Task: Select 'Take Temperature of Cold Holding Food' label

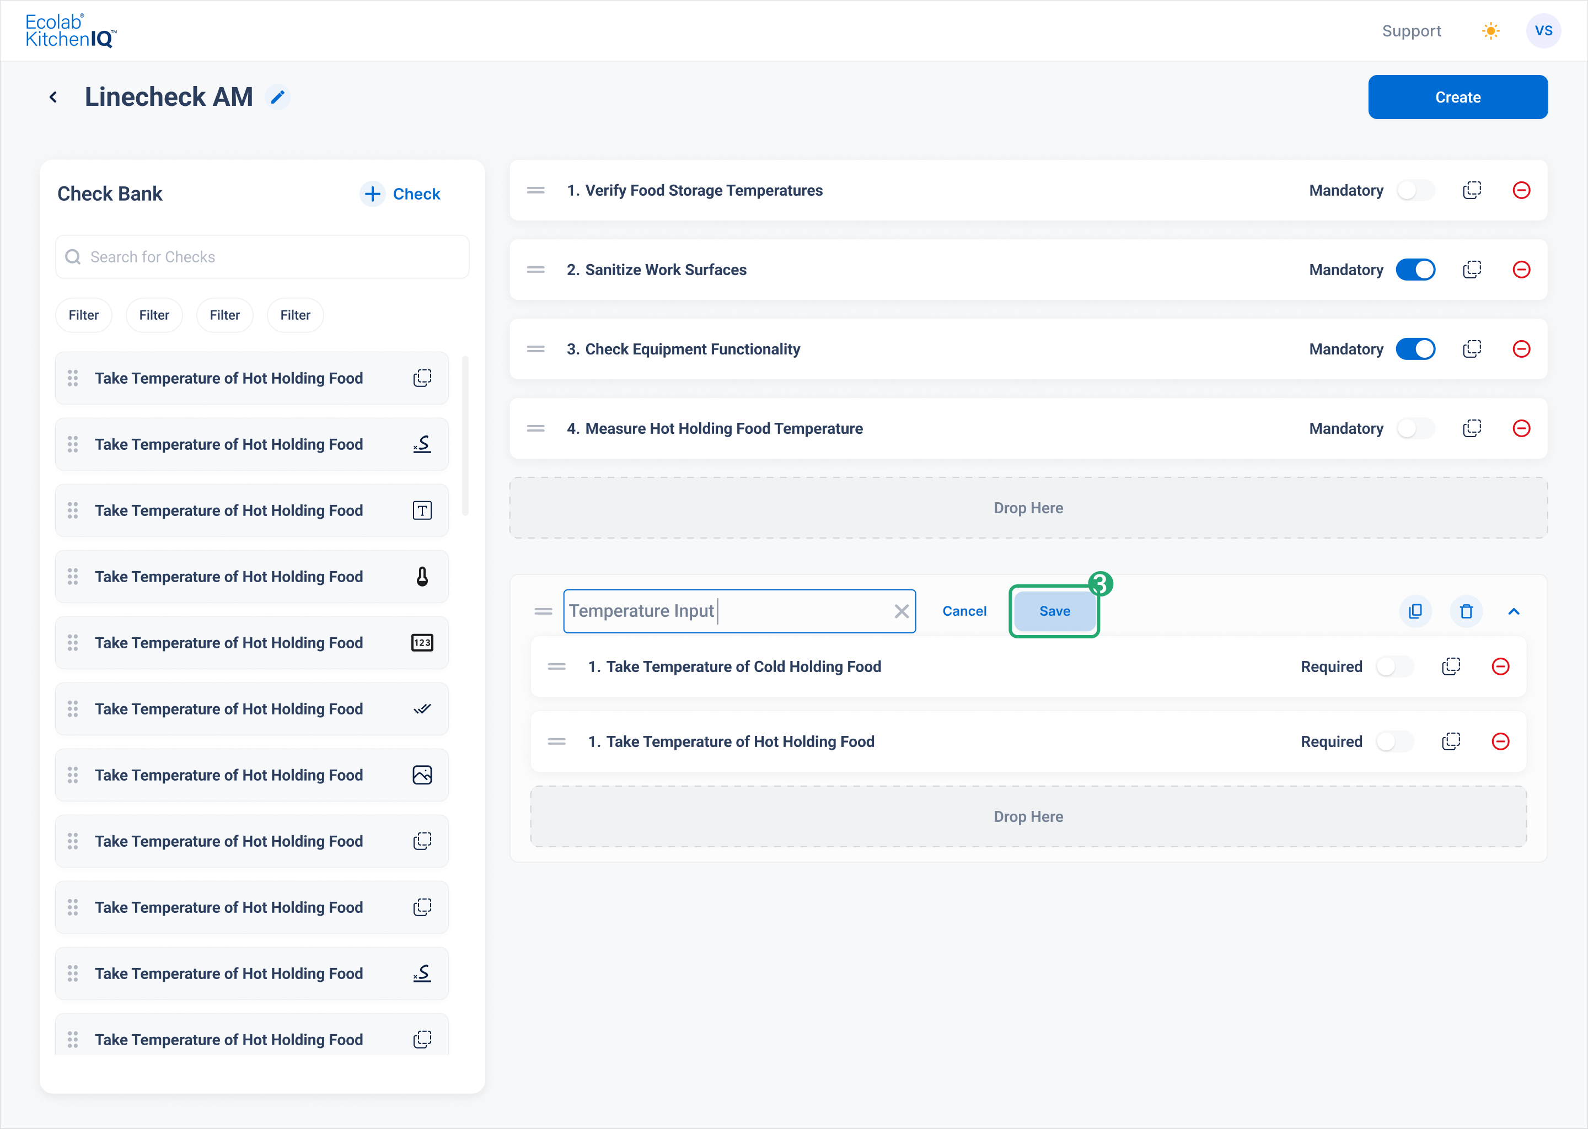Action: point(743,666)
